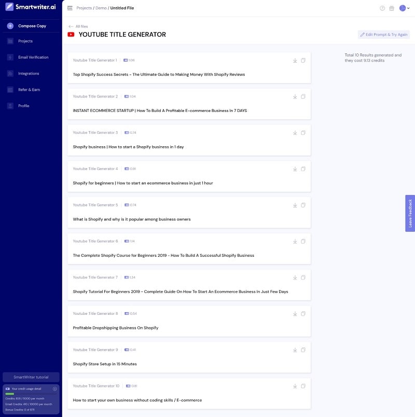
Task: Download Youtube Title Generator 8 result
Action: pyautogui.click(x=295, y=314)
